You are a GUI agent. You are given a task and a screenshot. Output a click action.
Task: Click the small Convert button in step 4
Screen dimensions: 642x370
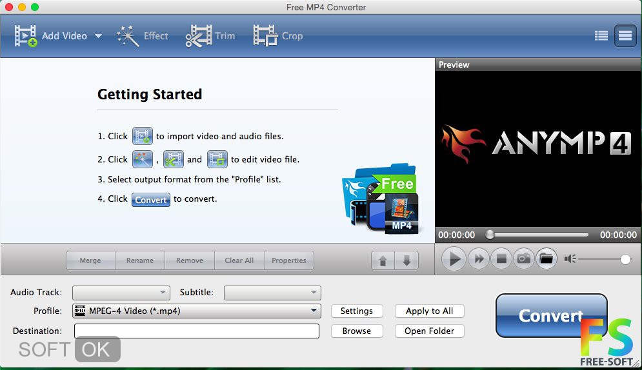coord(151,200)
